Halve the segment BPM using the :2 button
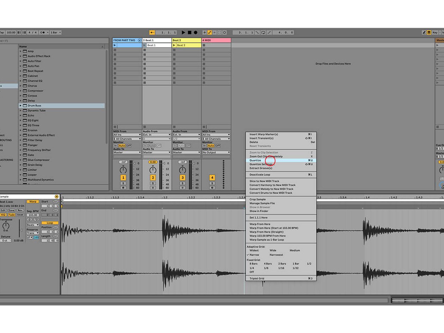This screenshot has height=333, width=444. click(29, 220)
